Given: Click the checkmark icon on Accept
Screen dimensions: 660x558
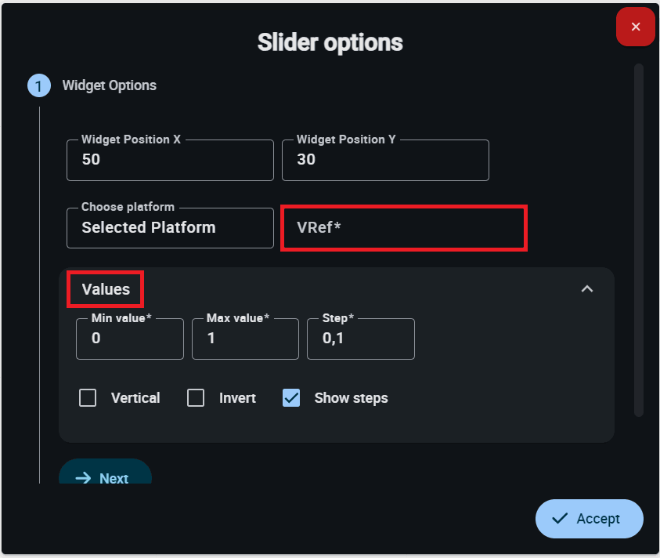Looking at the screenshot, I should (x=560, y=518).
